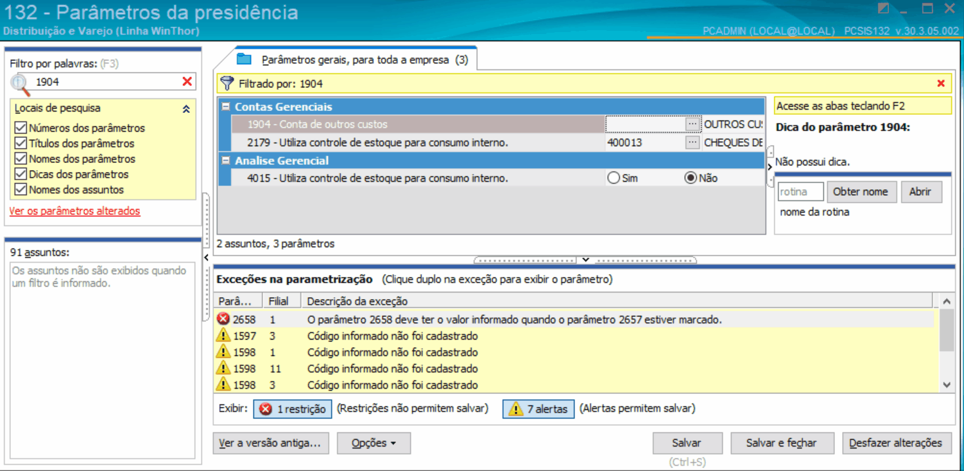The height and width of the screenshot is (471, 964).
Task: Toggle 'Nomes dos assuntos' checkbox
Action: (x=21, y=189)
